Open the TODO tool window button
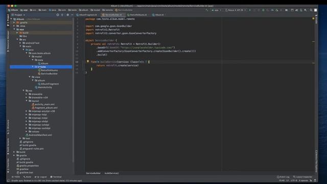Screen dimensions: 327x184 (x=16, y=177)
